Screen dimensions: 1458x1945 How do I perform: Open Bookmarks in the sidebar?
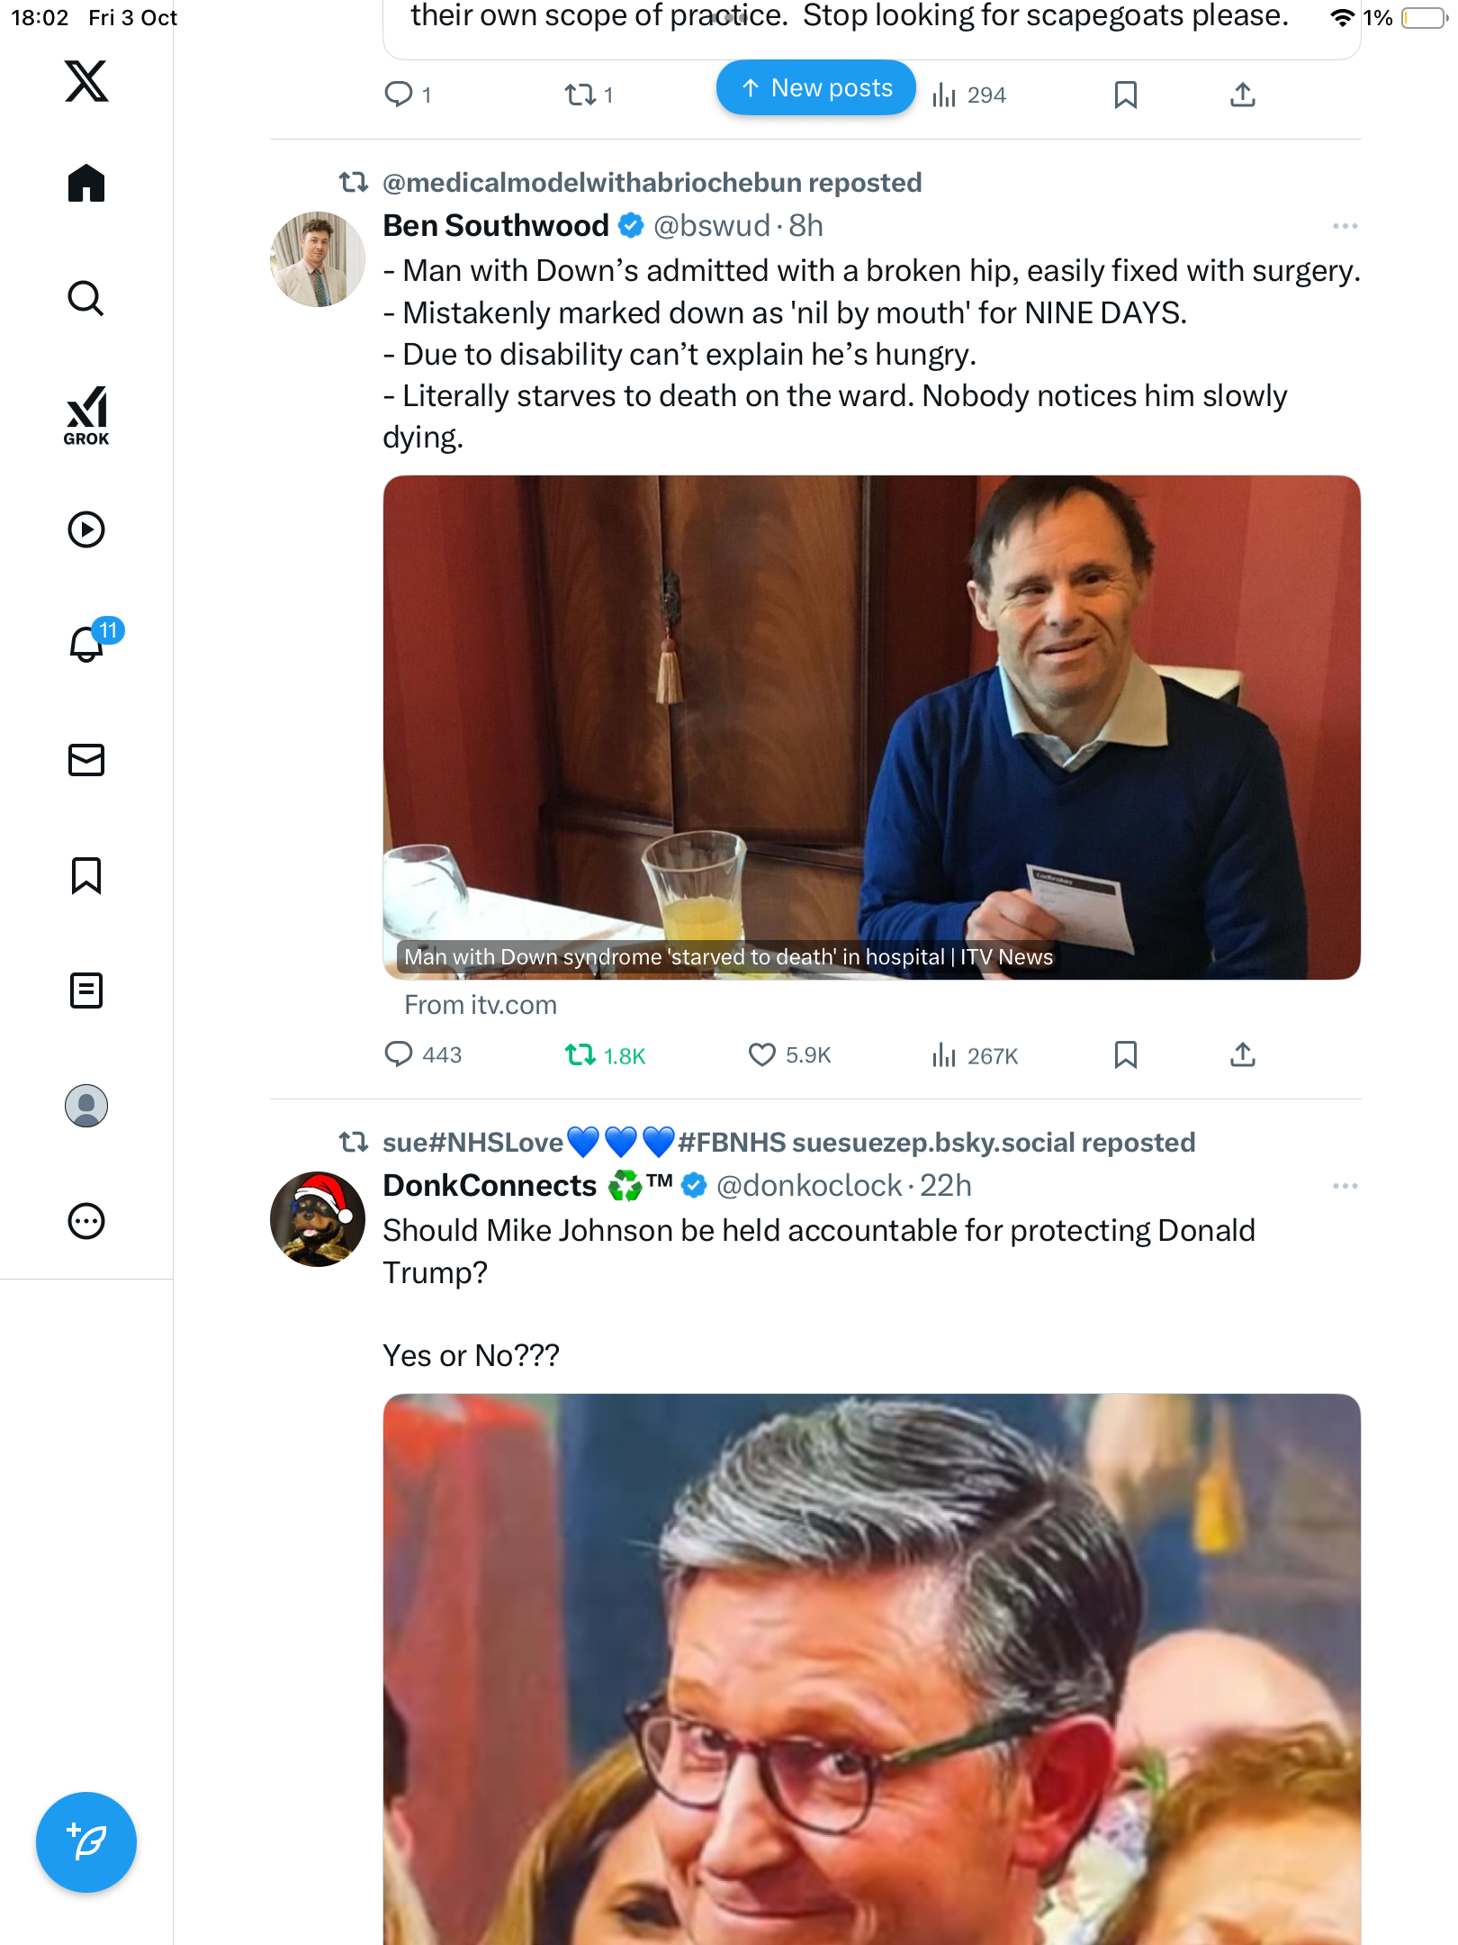click(x=86, y=875)
